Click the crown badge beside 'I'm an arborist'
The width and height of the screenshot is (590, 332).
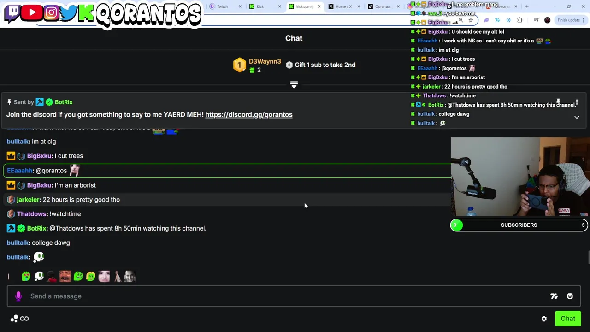[x=11, y=185]
